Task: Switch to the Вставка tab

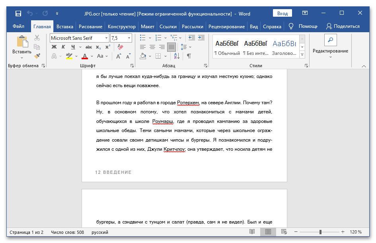Action: 65,27
